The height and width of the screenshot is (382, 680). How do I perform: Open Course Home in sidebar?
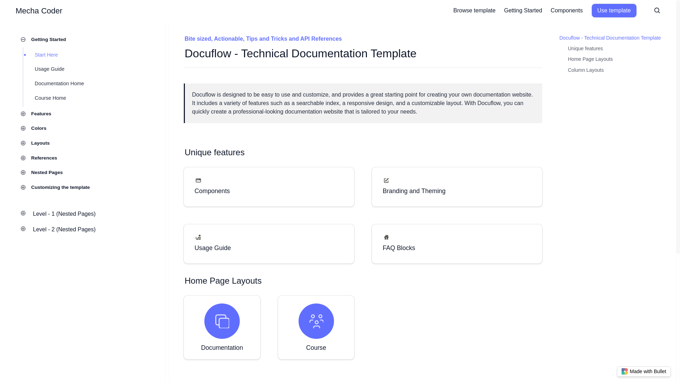[x=50, y=98]
